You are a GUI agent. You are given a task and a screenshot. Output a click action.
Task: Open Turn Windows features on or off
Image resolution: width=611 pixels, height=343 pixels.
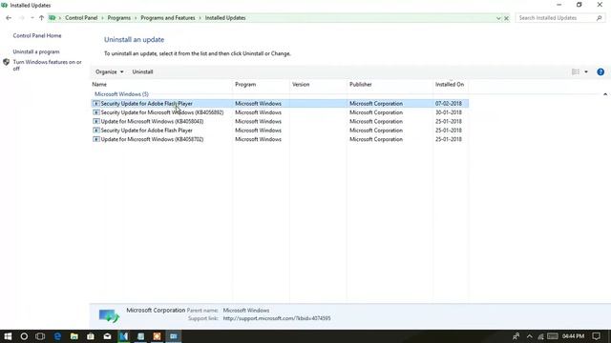(47, 66)
